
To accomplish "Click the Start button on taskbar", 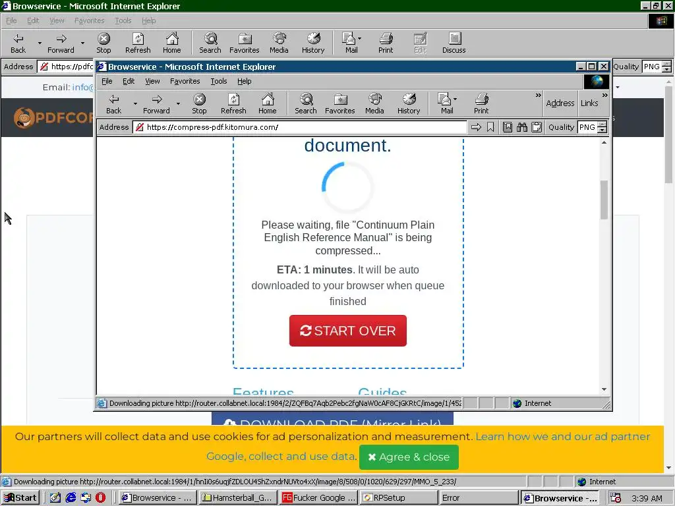I will click(x=20, y=498).
